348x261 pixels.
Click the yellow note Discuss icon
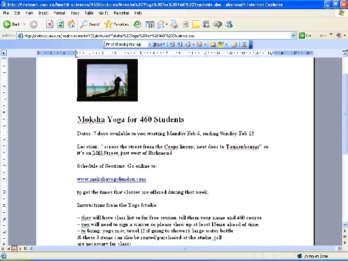click(x=196, y=24)
